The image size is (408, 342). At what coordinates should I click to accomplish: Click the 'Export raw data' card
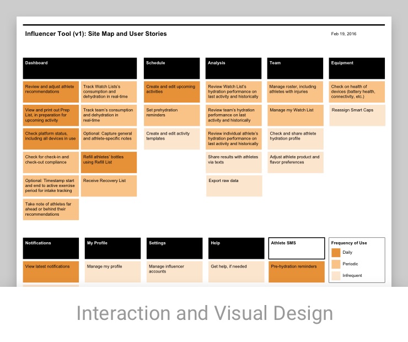234,186
